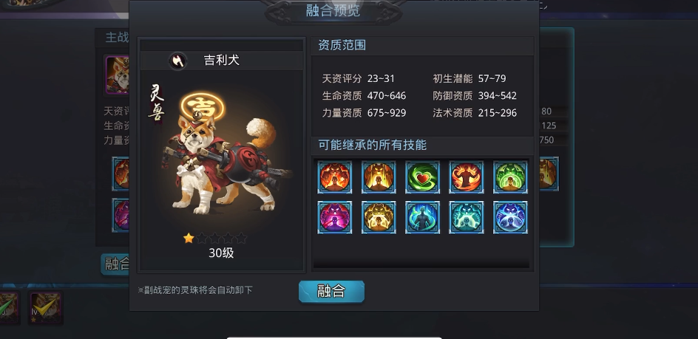Select the cyan twin-spirit skill icon
Viewport: 698px width, 339px height.
pos(466,217)
